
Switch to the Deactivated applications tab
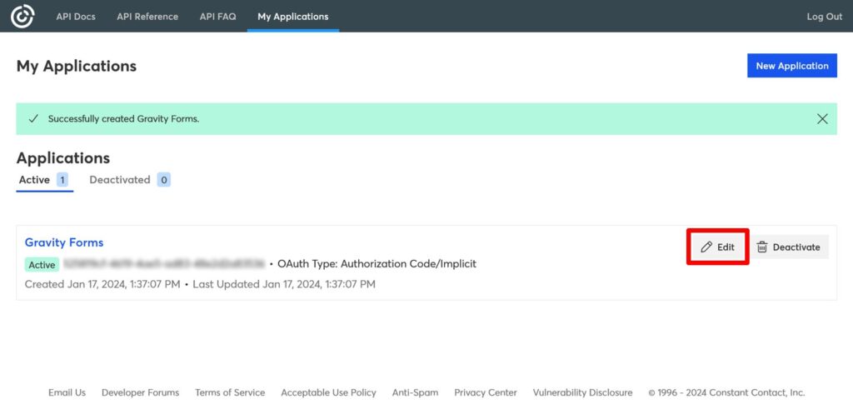pos(120,180)
